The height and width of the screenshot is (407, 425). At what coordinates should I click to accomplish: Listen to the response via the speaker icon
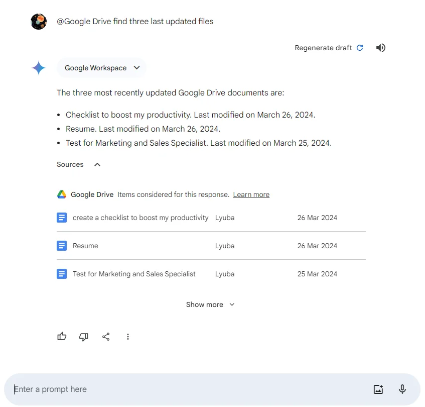coord(380,48)
